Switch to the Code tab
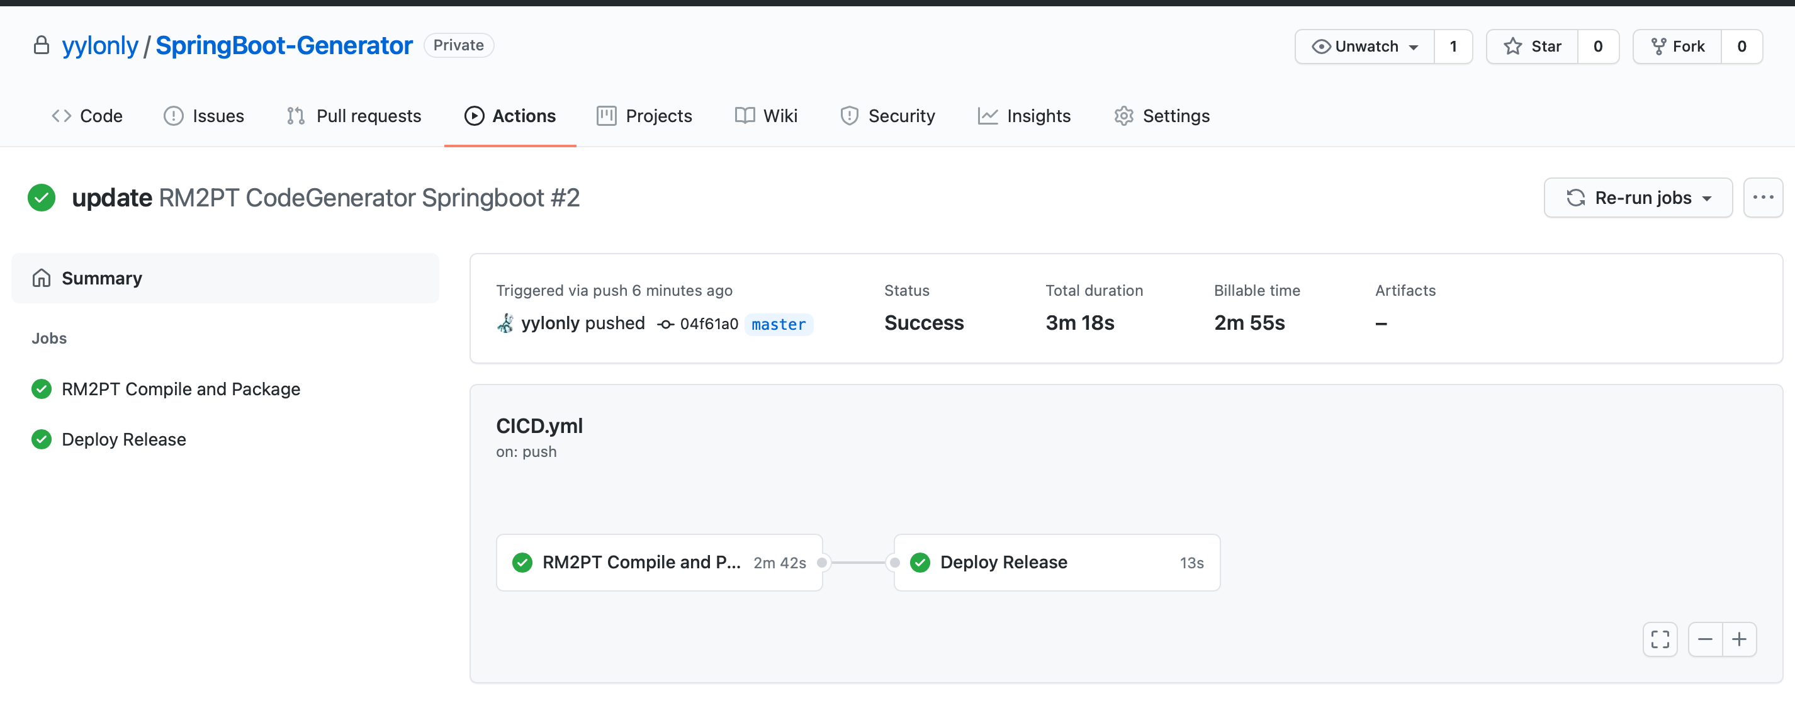 (87, 116)
